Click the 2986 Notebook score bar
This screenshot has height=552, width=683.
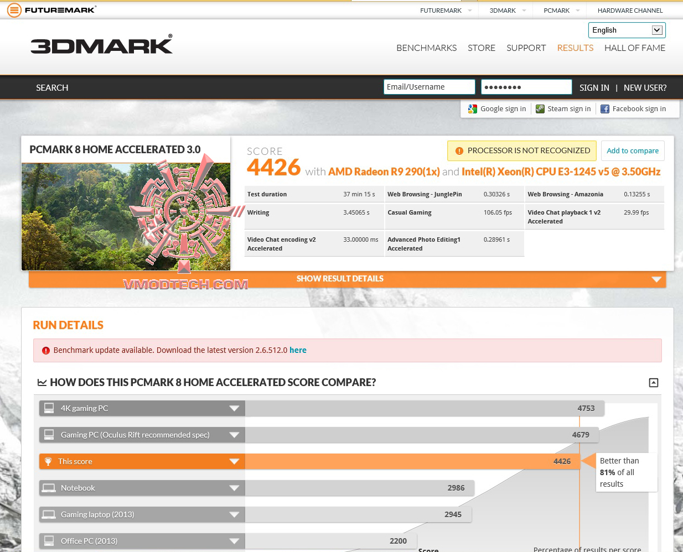[360, 488]
